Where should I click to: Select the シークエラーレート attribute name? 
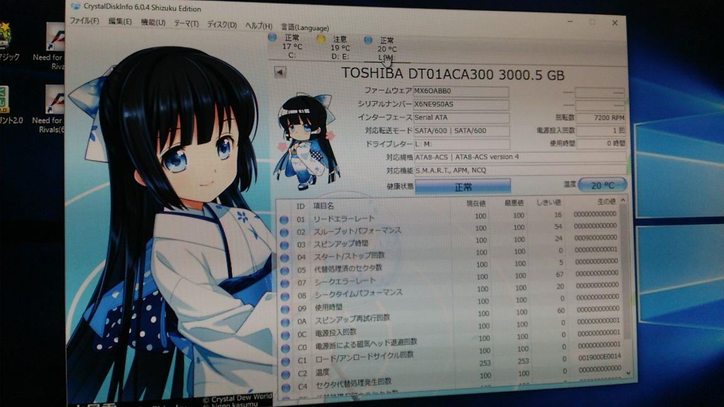point(345,281)
